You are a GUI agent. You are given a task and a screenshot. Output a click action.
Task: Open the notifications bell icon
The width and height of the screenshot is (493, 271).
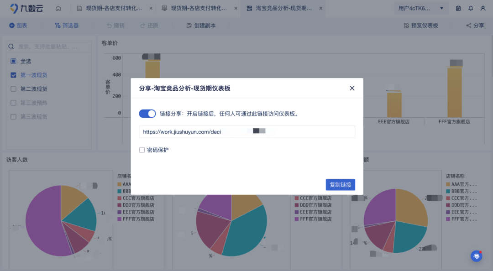(x=470, y=8)
